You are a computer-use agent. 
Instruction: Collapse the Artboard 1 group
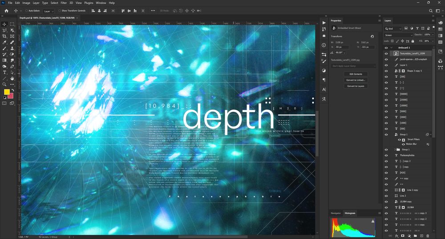(392, 48)
